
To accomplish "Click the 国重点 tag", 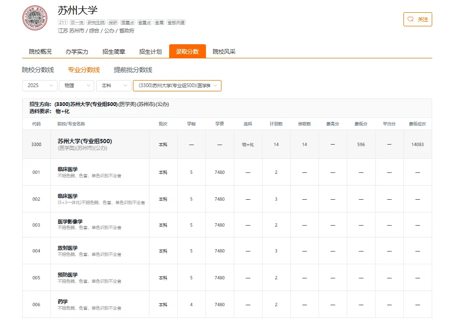I will click(x=127, y=23).
